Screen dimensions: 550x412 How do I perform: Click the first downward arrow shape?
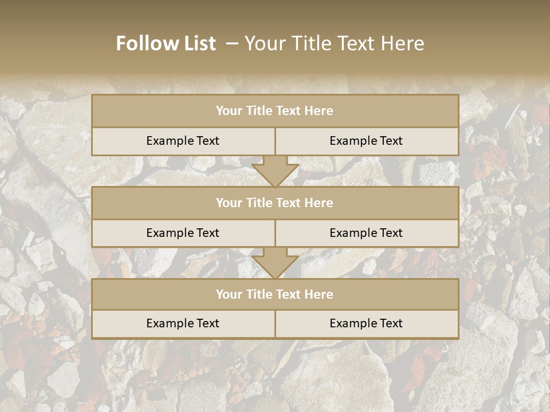(x=276, y=171)
